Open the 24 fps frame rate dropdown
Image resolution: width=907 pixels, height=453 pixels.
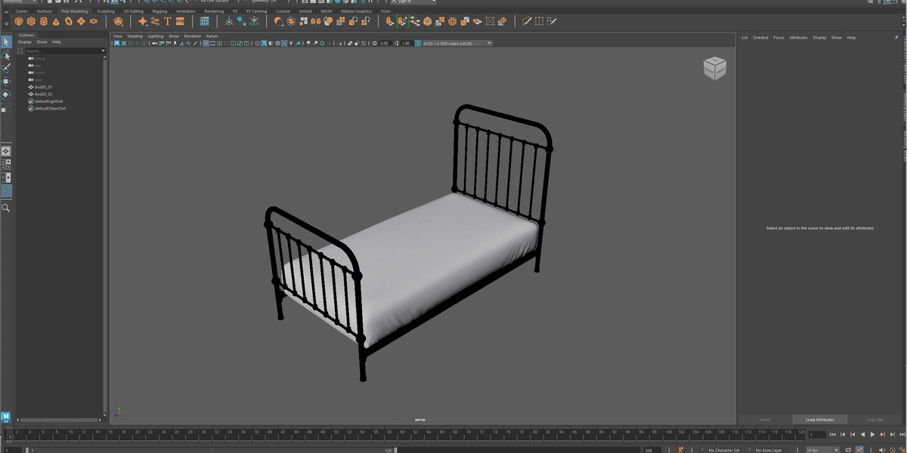(822, 450)
